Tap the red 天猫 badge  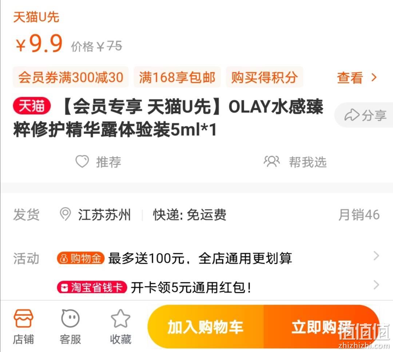[x=32, y=106]
